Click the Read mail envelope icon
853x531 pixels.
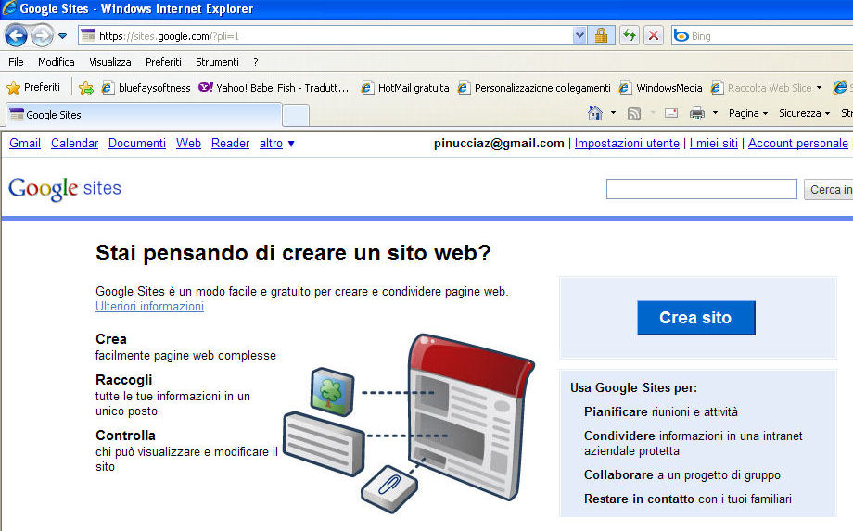671,113
